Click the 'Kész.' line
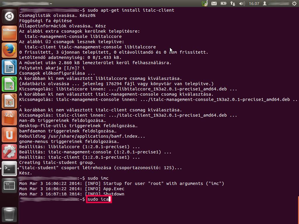The width and height of the screenshot is (299, 224). pos(26,173)
